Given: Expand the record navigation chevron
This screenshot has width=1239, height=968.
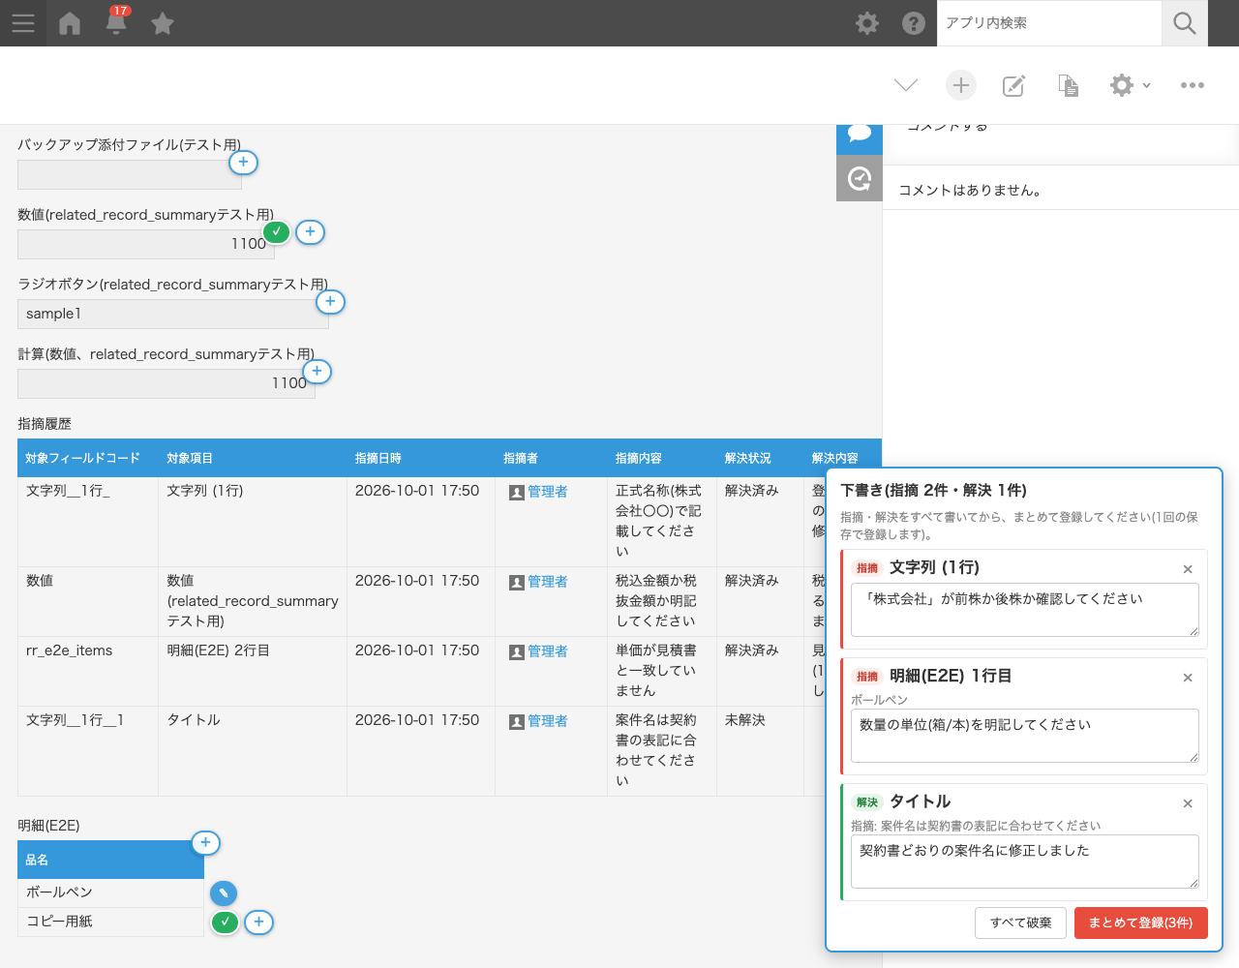Looking at the screenshot, I should tap(906, 85).
